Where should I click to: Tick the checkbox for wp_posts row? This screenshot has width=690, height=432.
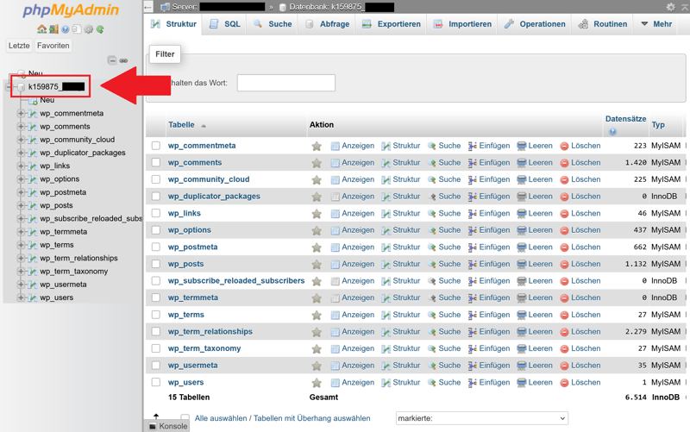[156, 264]
